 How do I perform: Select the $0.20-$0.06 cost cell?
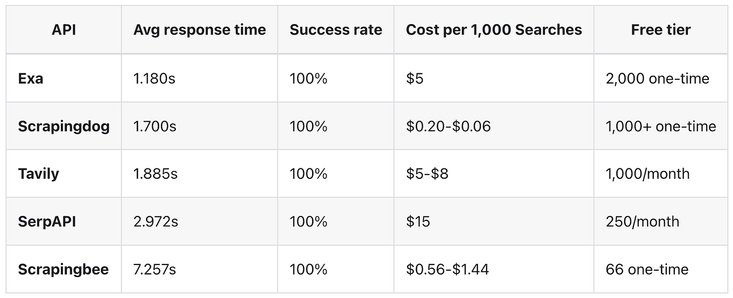pos(448,127)
